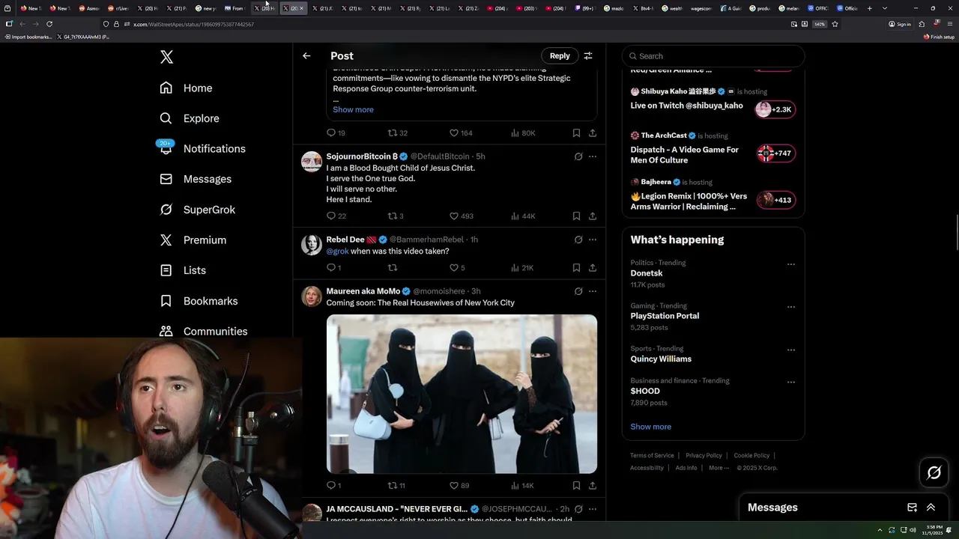Click the X Search input field
The height and width of the screenshot is (539, 959).
pyautogui.click(x=713, y=56)
